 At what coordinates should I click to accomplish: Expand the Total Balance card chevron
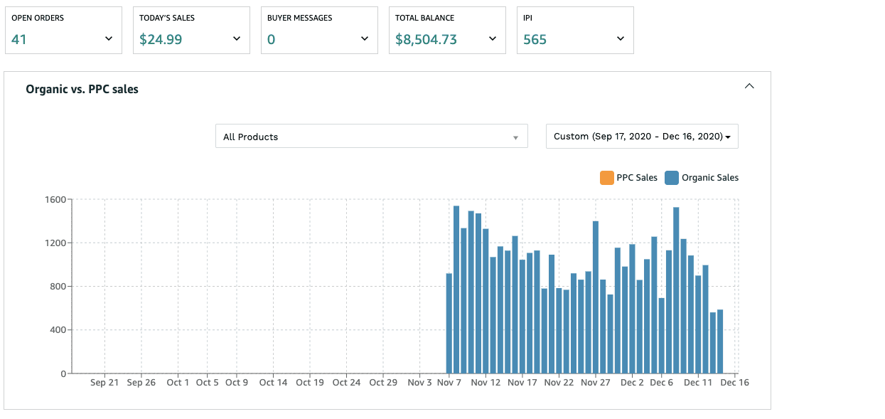pyautogui.click(x=493, y=39)
